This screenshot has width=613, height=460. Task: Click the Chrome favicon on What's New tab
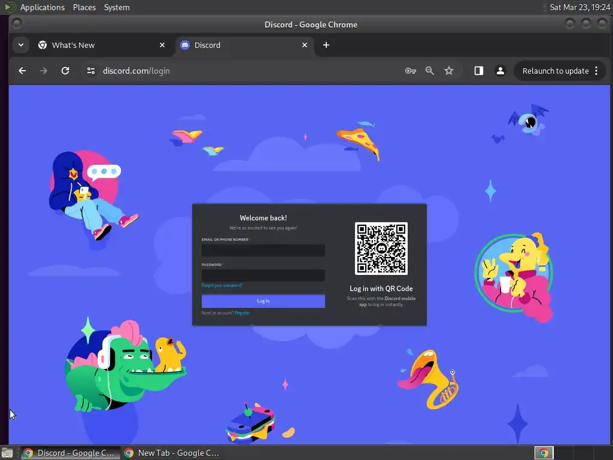pos(43,45)
